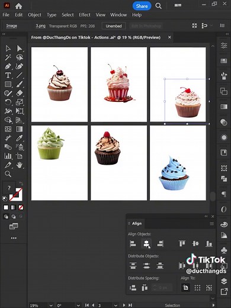Click Vertical Distribute Bottom icon
The height and width of the screenshot is (308, 231).
click(160, 266)
